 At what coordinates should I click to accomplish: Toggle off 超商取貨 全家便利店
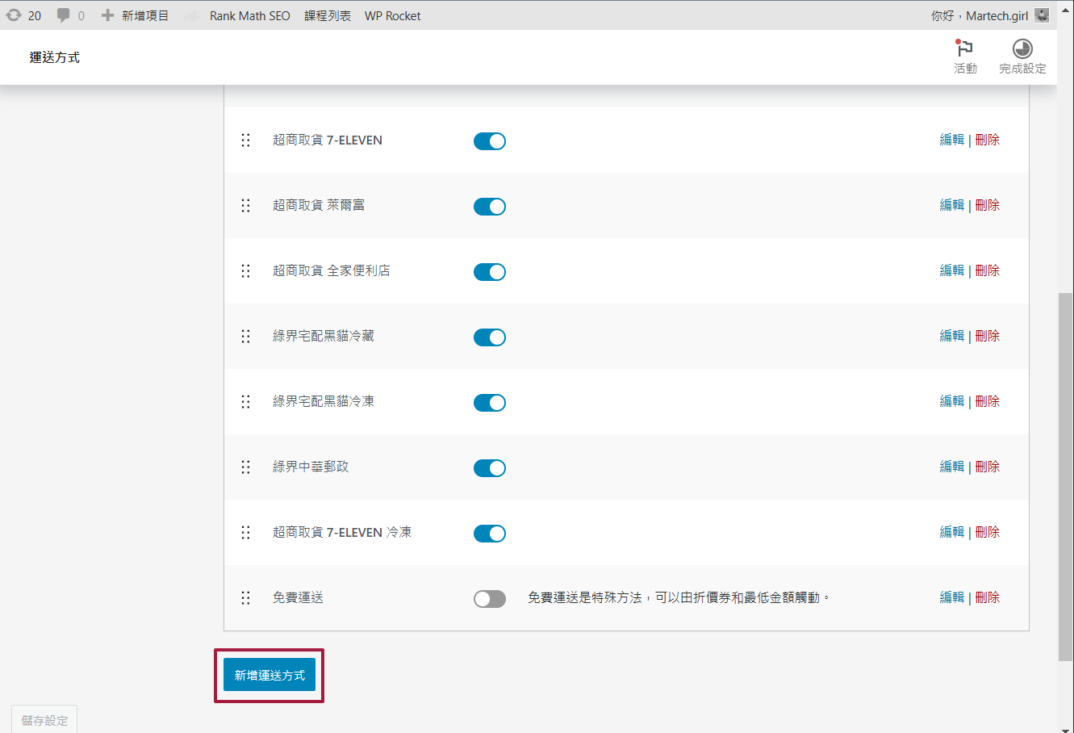[489, 272]
